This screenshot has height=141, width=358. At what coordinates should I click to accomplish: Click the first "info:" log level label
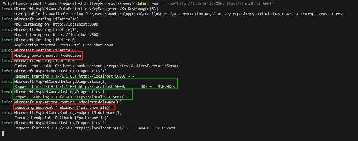(7, 9)
